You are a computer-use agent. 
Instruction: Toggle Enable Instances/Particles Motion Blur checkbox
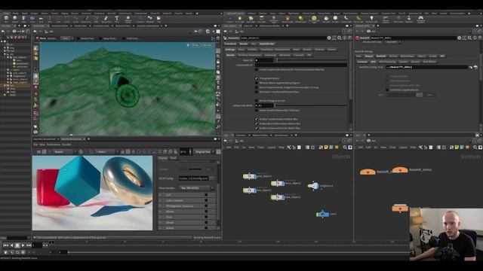[x=257, y=128]
